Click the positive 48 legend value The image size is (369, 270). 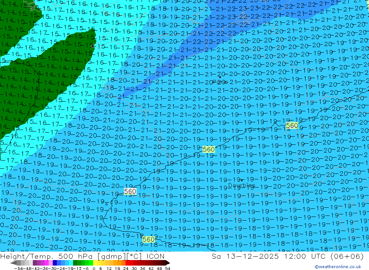159,269
